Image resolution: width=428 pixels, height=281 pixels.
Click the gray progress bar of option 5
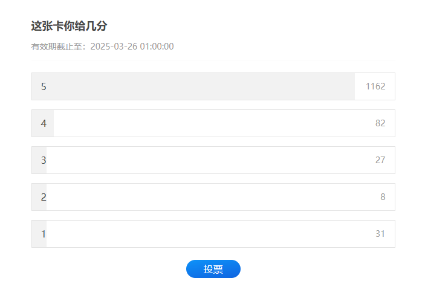pyautogui.click(x=193, y=86)
